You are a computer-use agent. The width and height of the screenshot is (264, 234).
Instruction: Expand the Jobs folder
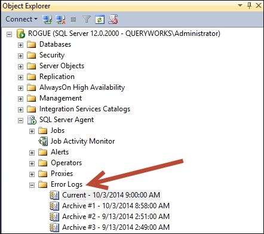point(32,131)
